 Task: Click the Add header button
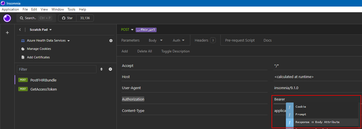pos(125,51)
